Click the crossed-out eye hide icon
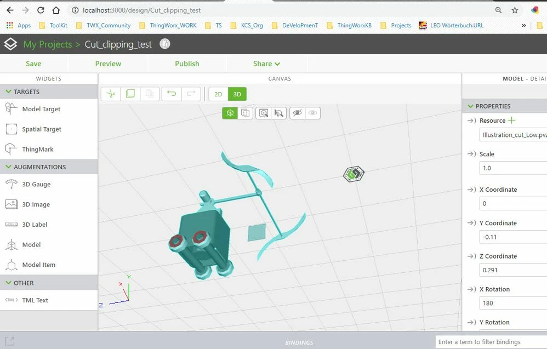The height and width of the screenshot is (349, 547). (297, 113)
